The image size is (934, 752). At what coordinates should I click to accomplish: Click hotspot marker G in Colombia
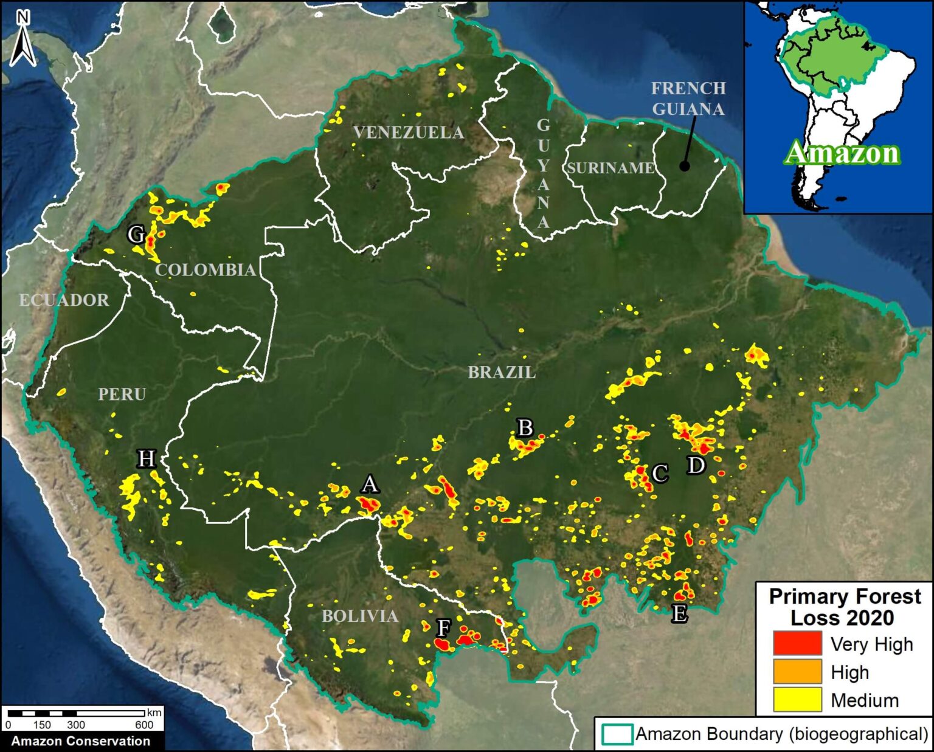tap(136, 234)
